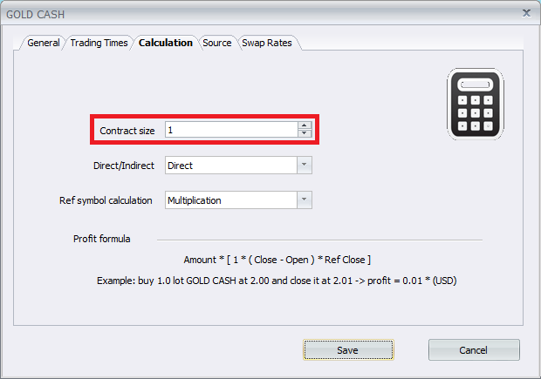Viewport: 541px width, 379px height.
Task: Click the Contract size input field
Action: [x=231, y=130]
